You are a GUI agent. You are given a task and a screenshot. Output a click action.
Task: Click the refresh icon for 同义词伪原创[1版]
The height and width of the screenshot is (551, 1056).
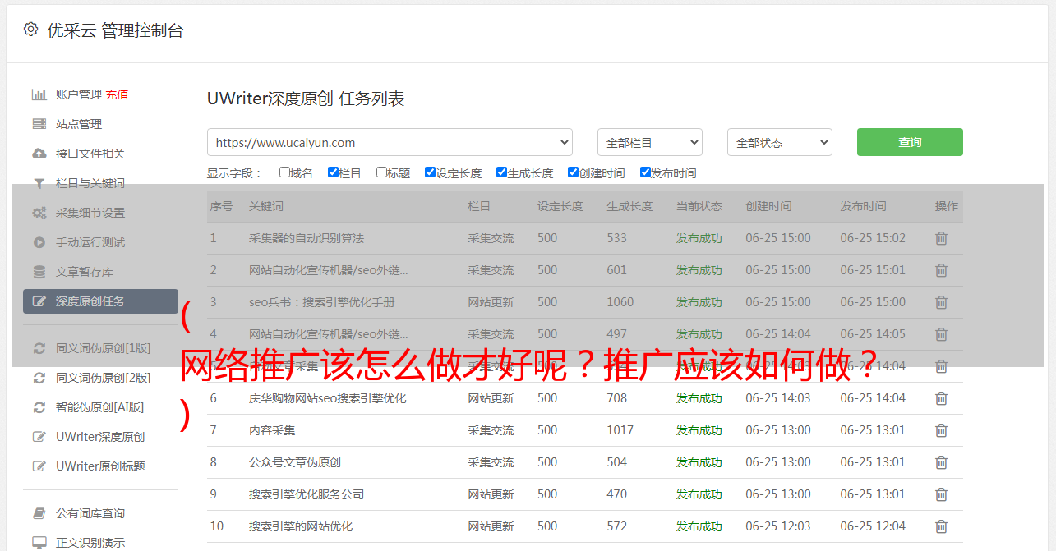click(x=39, y=348)
